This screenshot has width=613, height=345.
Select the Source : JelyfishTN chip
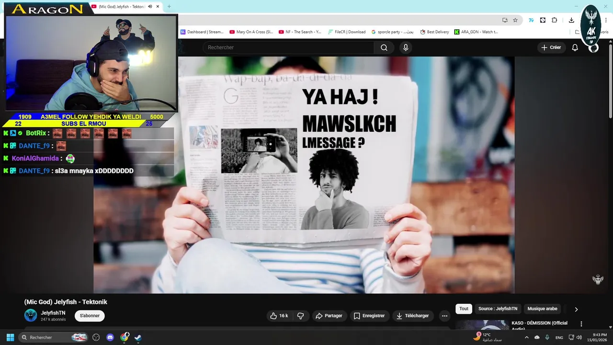click(x=498, y=309)
